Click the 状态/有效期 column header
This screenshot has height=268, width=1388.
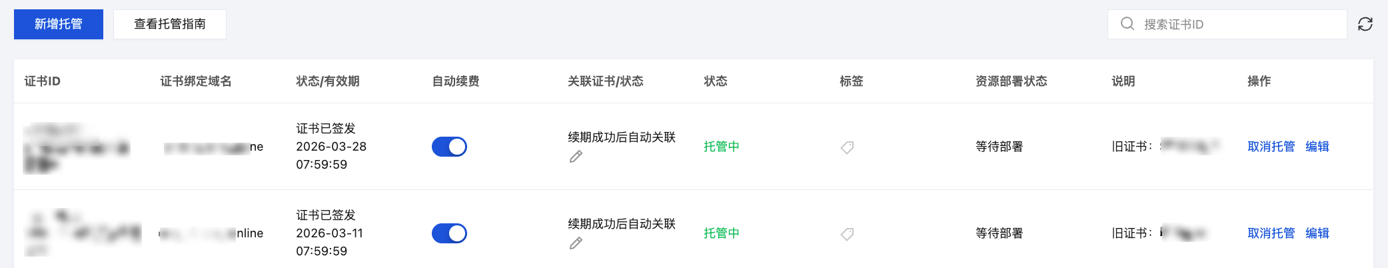[x=328, y=81]
